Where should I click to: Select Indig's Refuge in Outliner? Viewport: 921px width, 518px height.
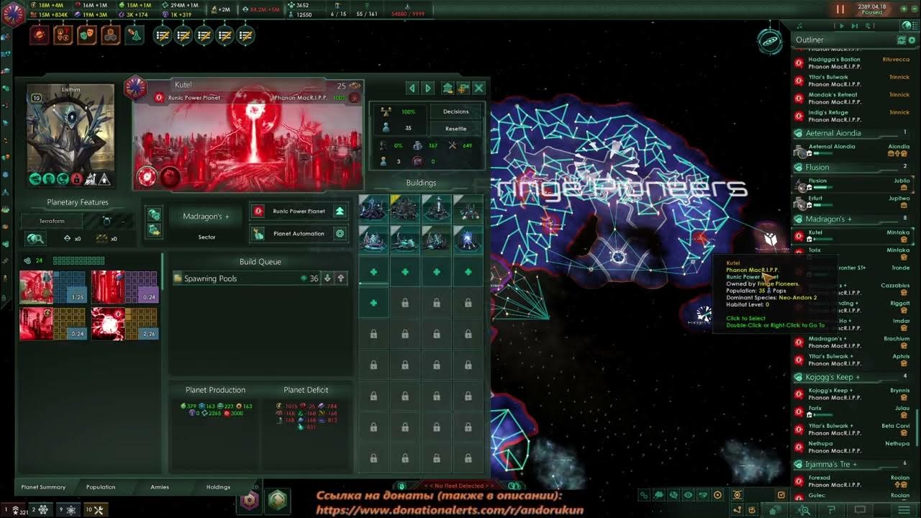tap(853, 116)
